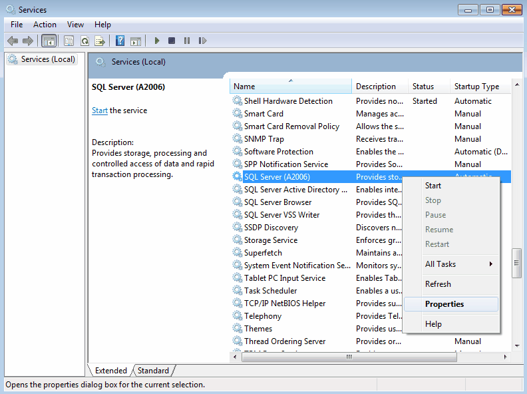The height and width of the screenshot is (394, 527).
Task: Click the Stop Service square icon
Action: point(172,41)
